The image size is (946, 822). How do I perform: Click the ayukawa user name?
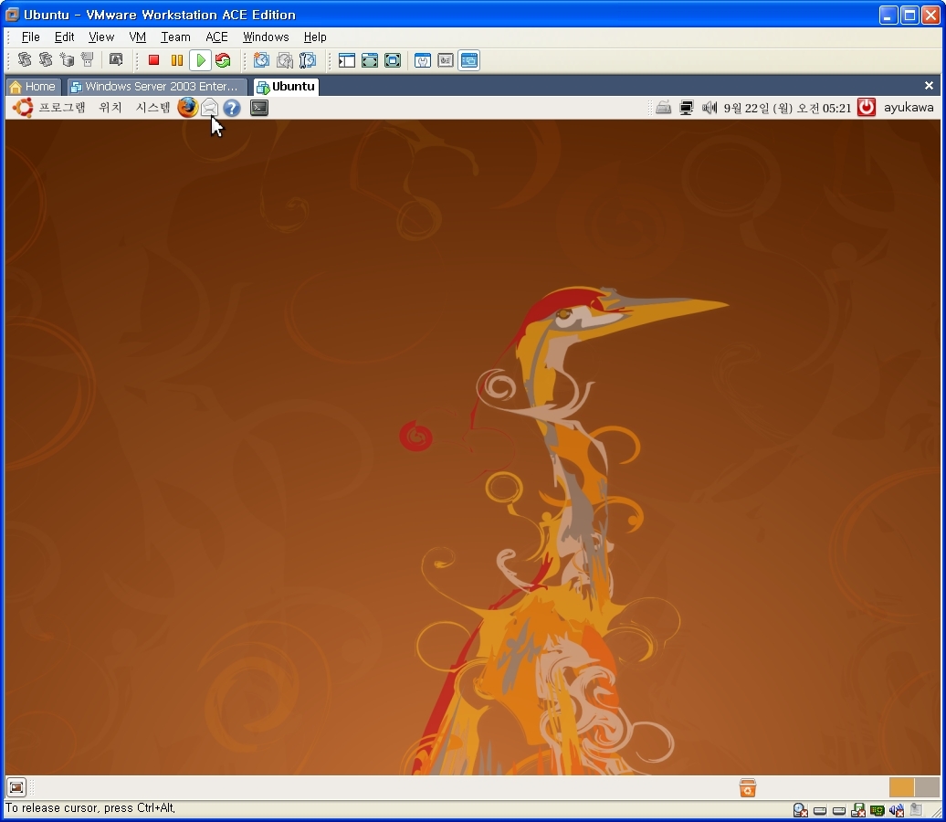[x=909, y=108]
